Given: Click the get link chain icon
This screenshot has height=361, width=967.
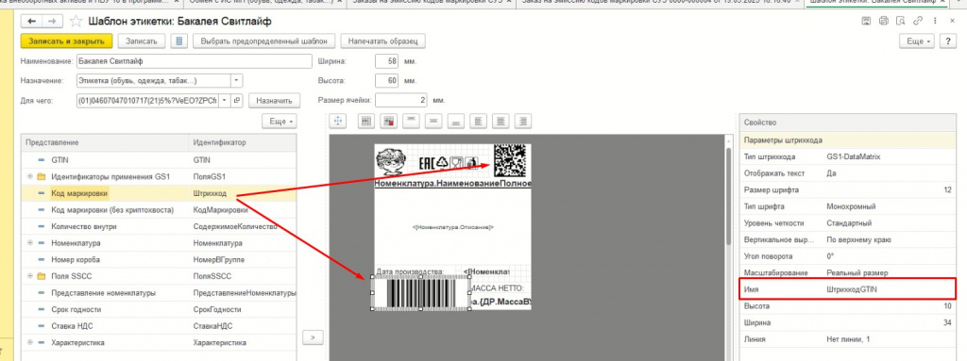Looking at the screenshot, I should [919, 22].
